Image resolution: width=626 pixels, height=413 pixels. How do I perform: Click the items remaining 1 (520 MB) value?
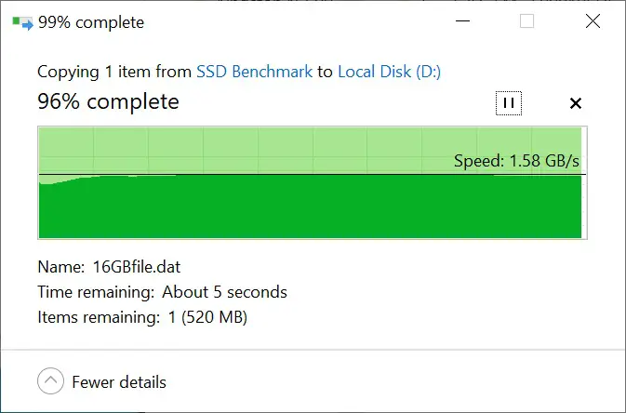[x=207, y=317]
